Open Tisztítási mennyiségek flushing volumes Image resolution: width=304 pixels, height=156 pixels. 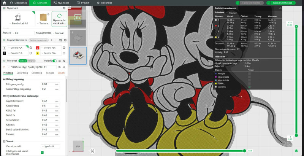pos(38,40)
